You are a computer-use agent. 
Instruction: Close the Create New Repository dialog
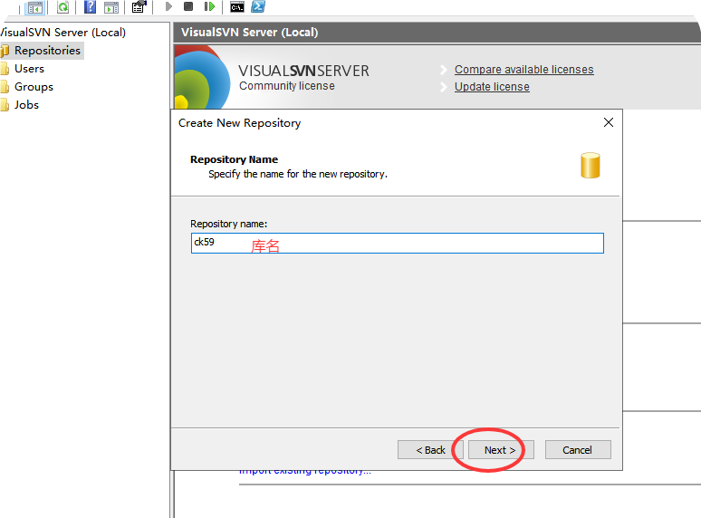[608, 122]
